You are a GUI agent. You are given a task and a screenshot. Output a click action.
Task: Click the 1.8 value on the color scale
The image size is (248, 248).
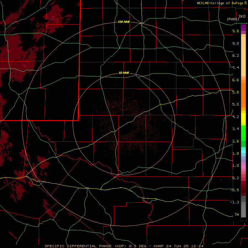coord(236,153)
